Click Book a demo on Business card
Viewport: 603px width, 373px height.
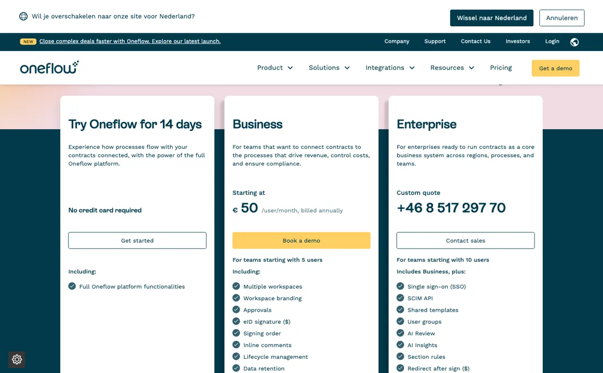tap(301, 240)
